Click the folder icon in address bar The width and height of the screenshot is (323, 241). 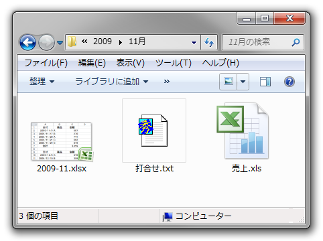point(72,42)
